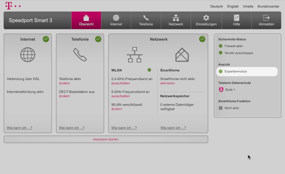285x174 pixels.
Task: Click the green checkmark on Internet card
Action: pos(46,39)
